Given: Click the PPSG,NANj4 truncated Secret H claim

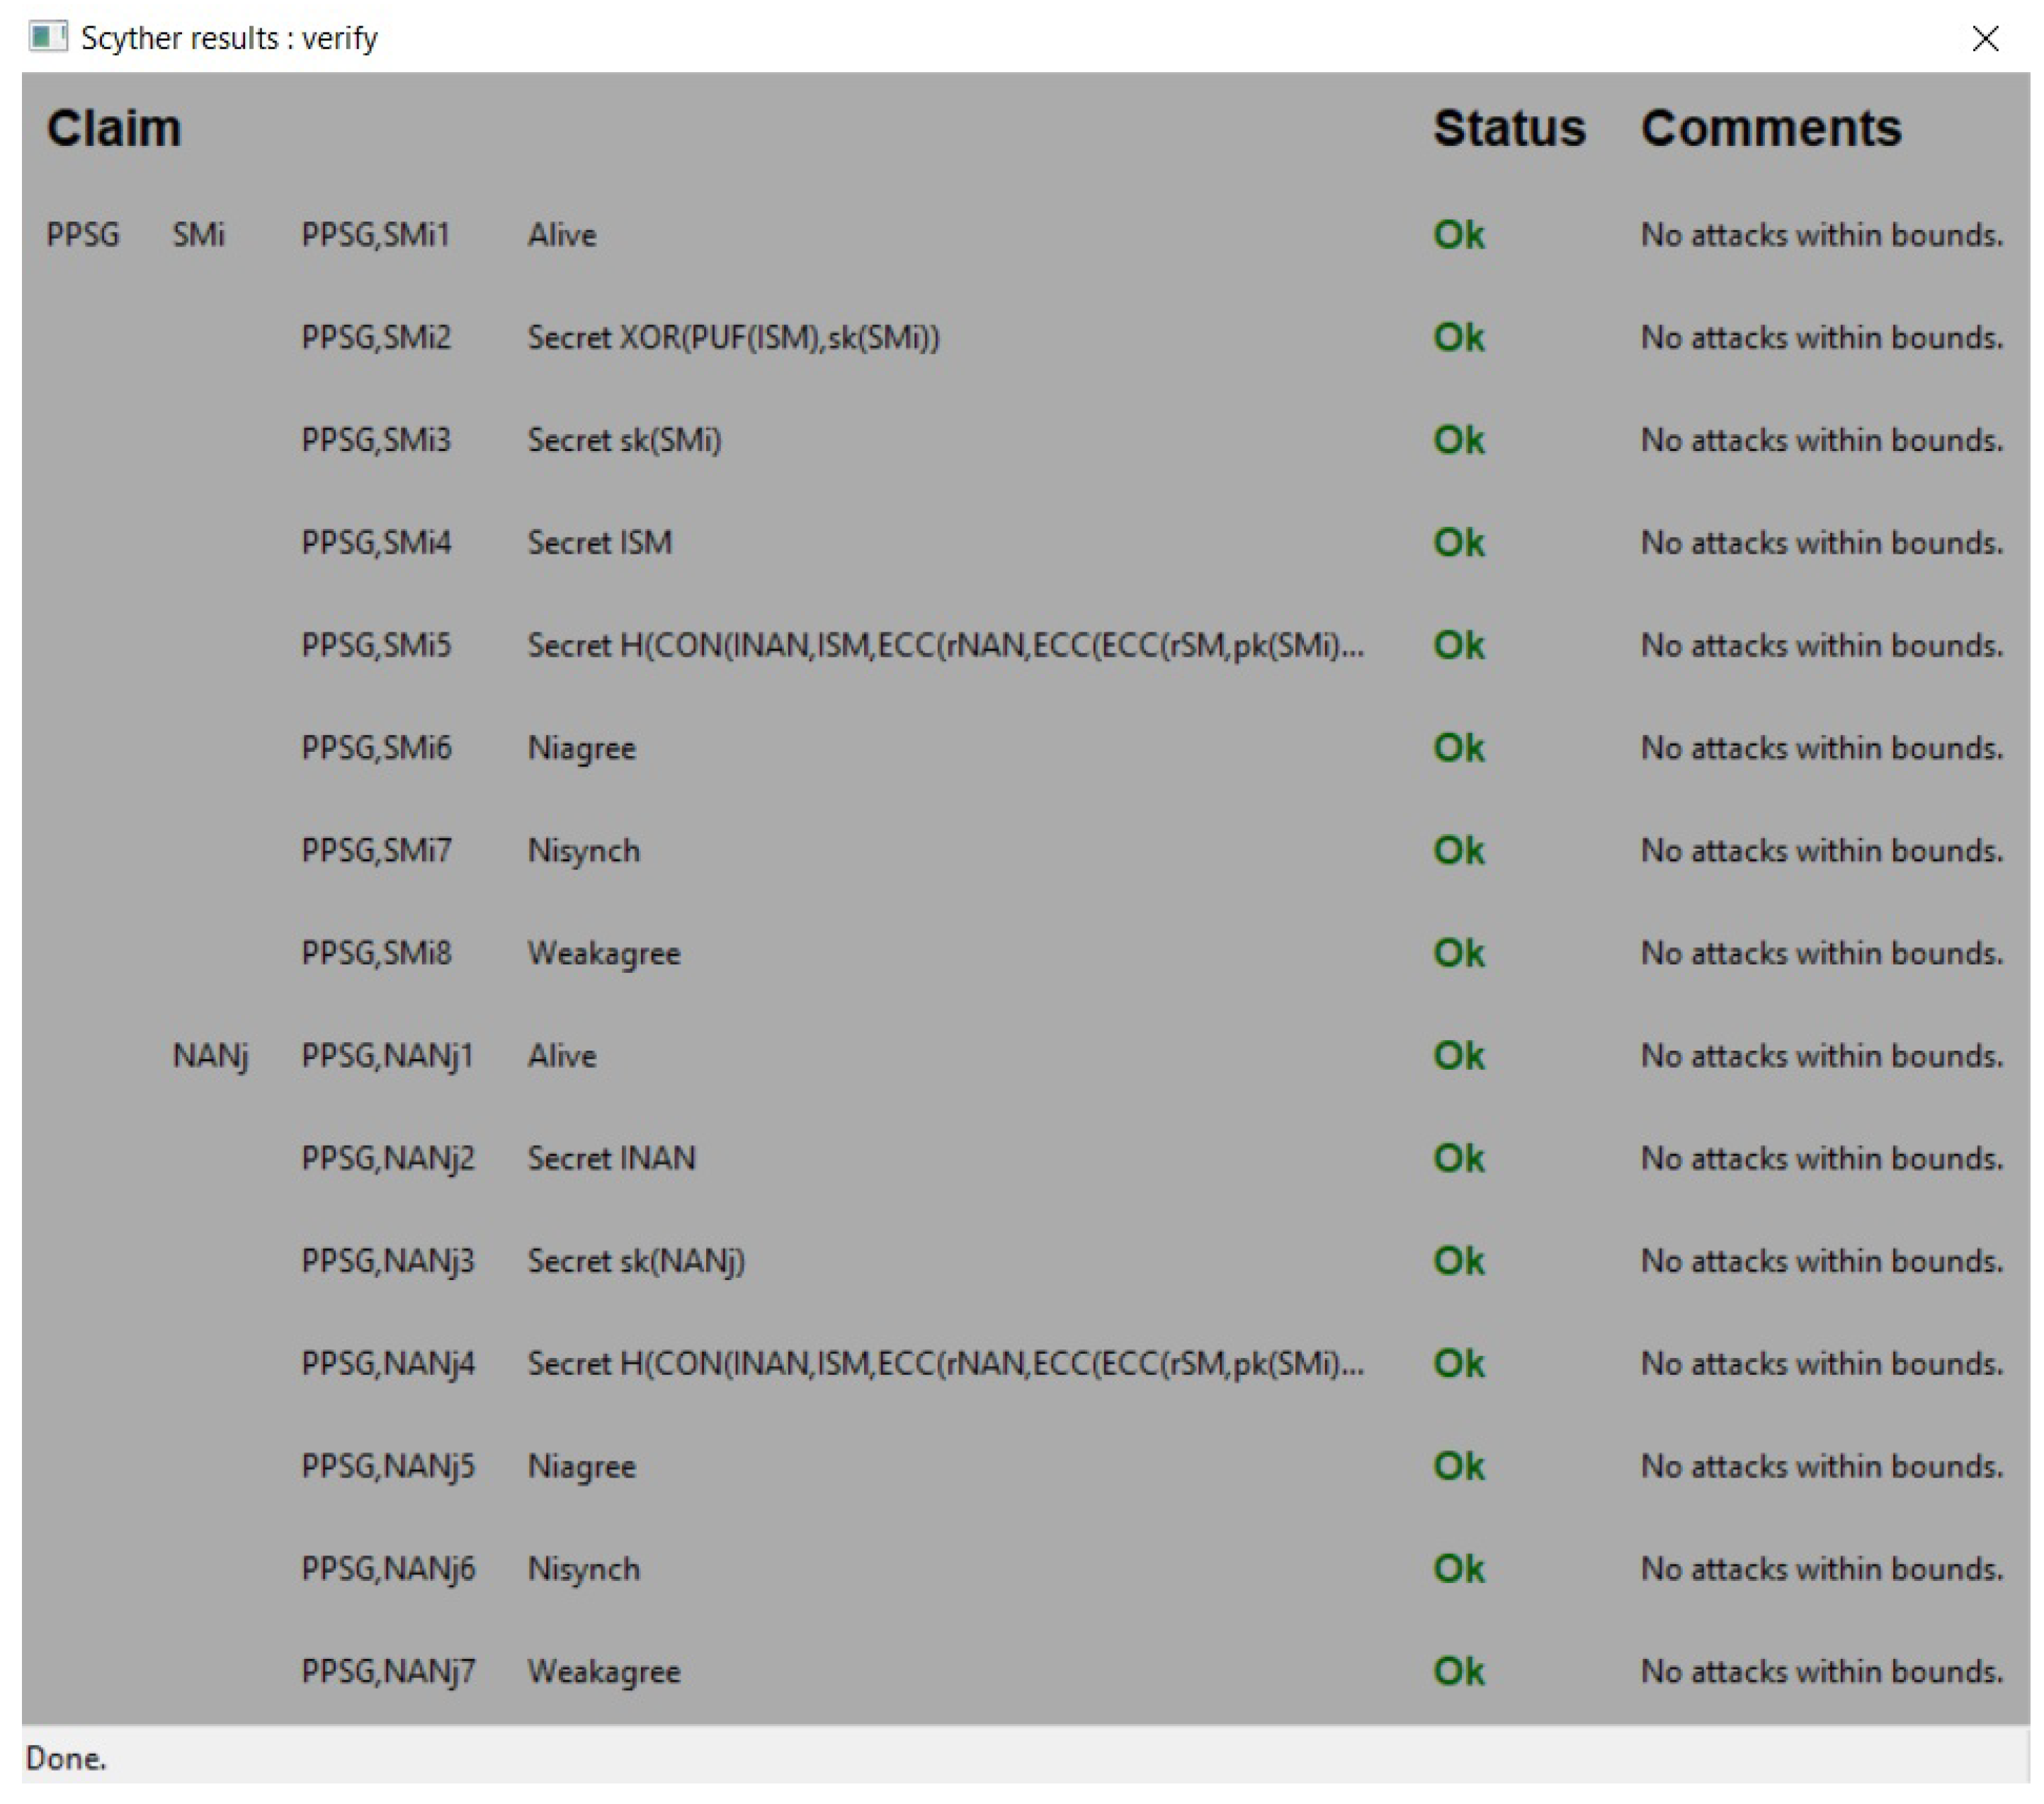Looking at the screenshot, I should (944, 1364).
